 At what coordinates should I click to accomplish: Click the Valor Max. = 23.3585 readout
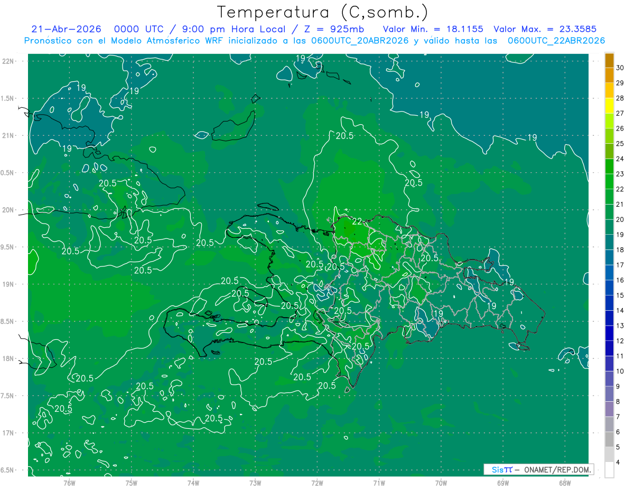(547, 29)
